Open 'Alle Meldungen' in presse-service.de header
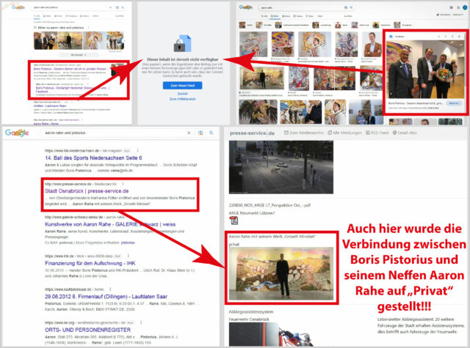The image size is (470, 348). (x=344, y=133)
